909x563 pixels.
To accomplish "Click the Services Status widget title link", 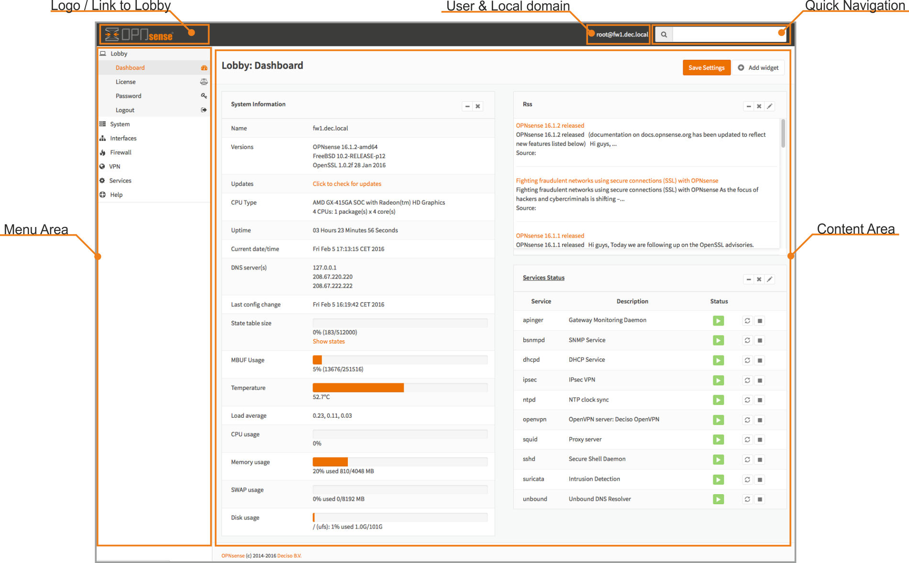I will [x=543, y=278].
